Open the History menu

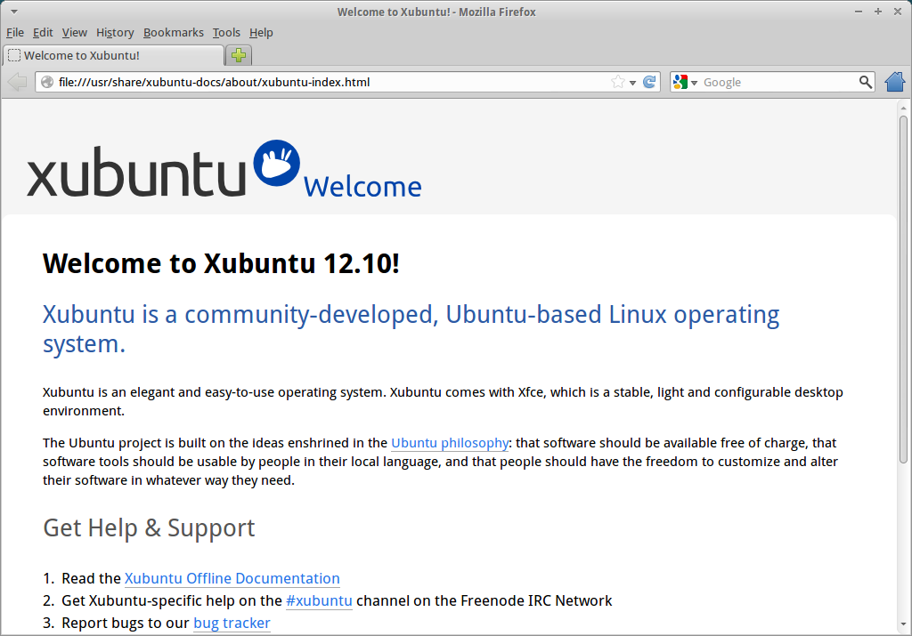tap(115, 33)
